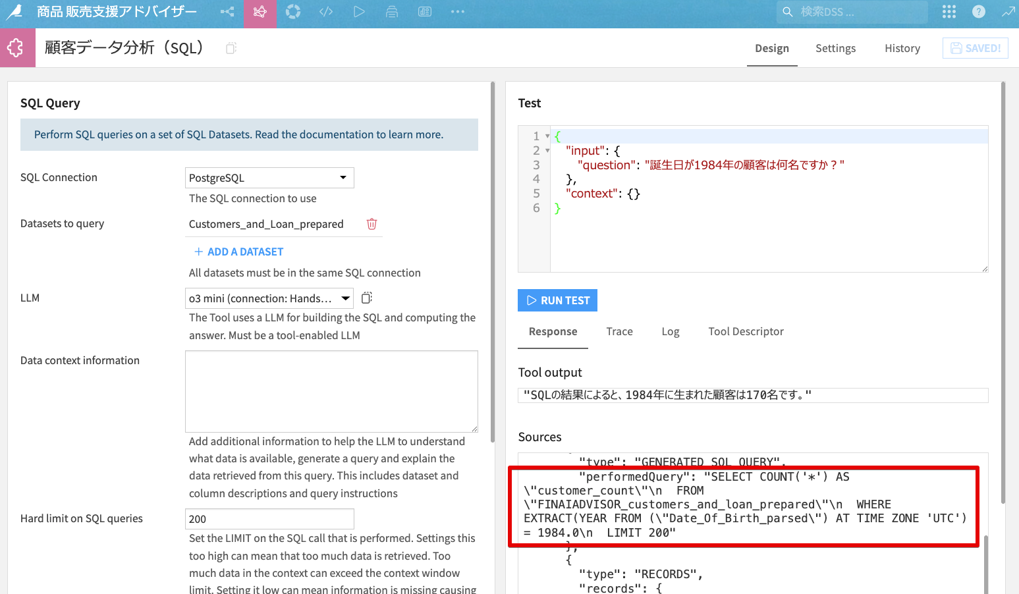
Task: Click the resize handle of the Data context area
Action: point(474,429)
